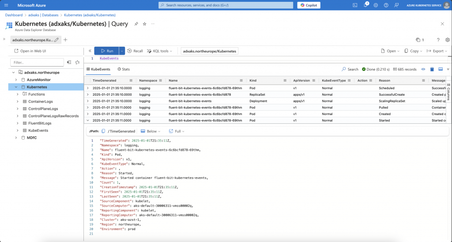Click the SuccessfulCreate reason cell
Image resolution: width=452 pixels, height=242 pixels.
[392, 95]
